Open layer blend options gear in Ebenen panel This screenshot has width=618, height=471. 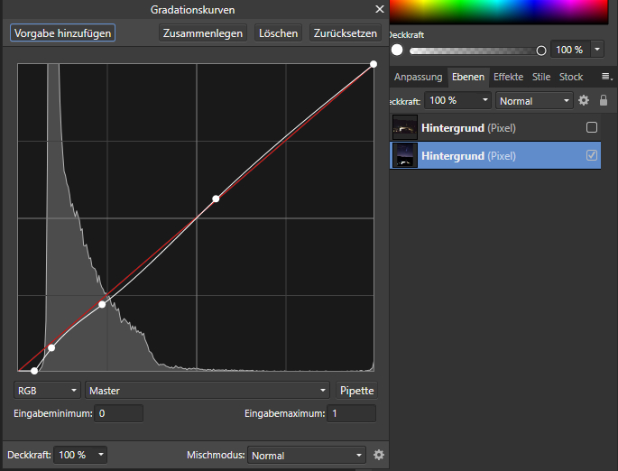pos(584,100)
